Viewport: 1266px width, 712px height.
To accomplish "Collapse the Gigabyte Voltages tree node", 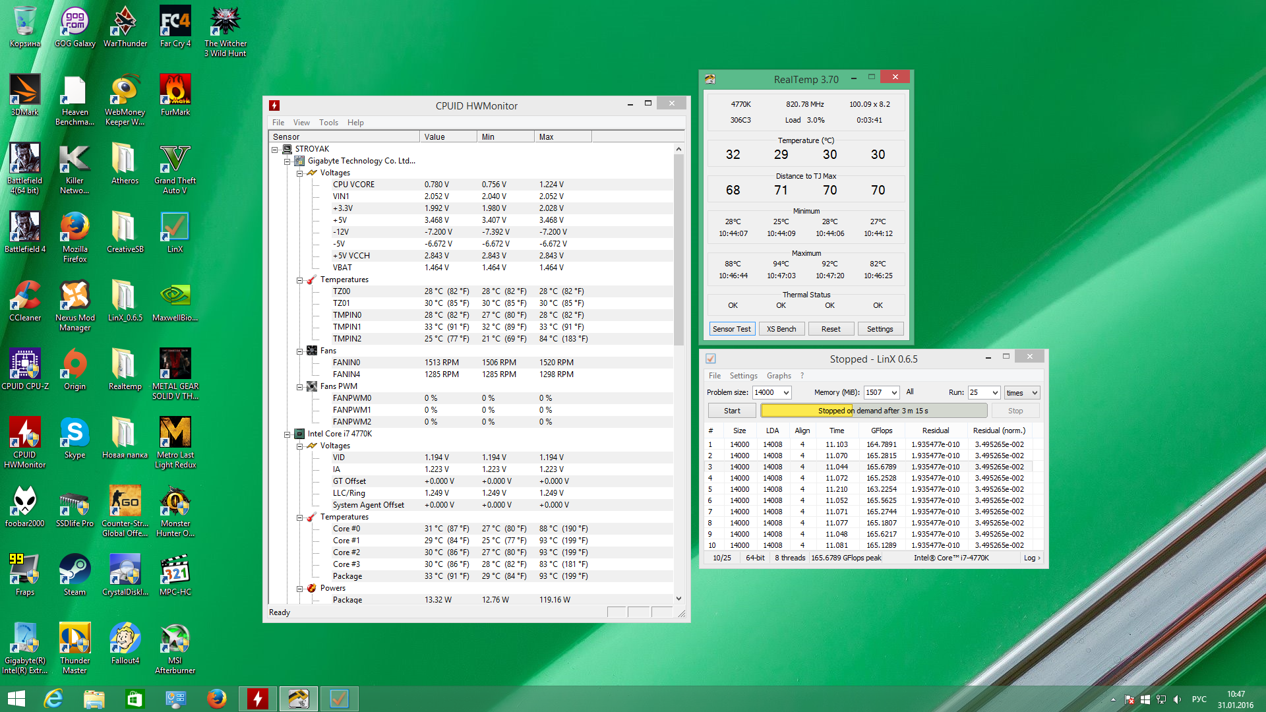I will pos(299,173).
